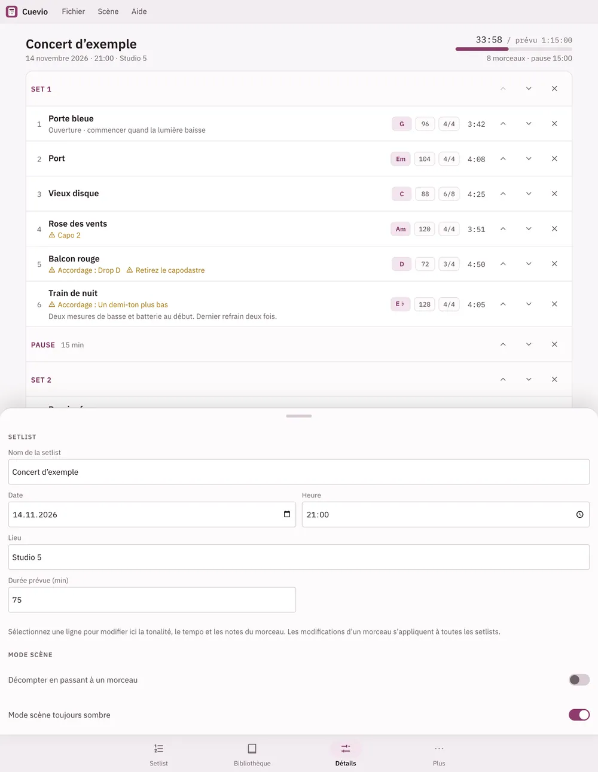The height and width of the screenshot is (772, 598).
Task: Move Balcon rouge up in the list
Action: pyautogui.click(x=503, y=264)
